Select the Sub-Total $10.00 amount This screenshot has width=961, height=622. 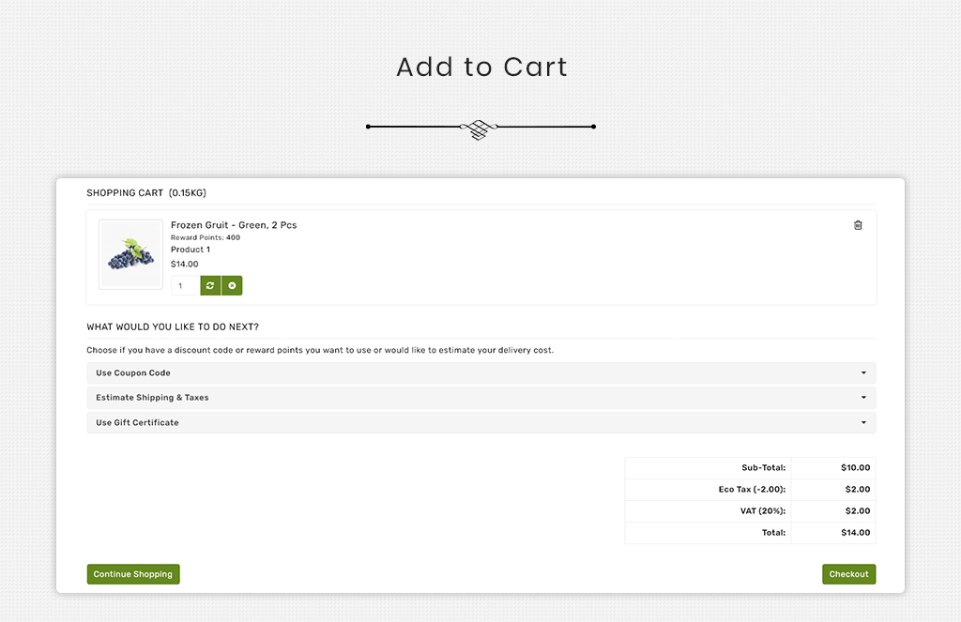tap(855, 467)
